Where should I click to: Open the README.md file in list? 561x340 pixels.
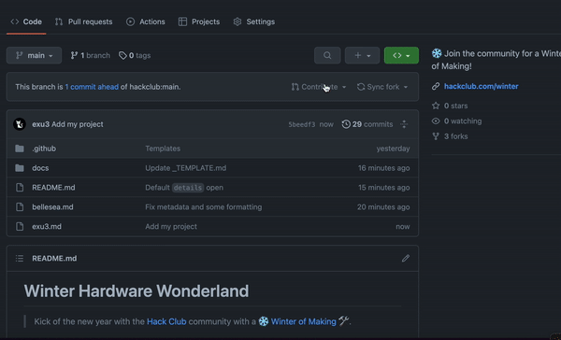53,188
